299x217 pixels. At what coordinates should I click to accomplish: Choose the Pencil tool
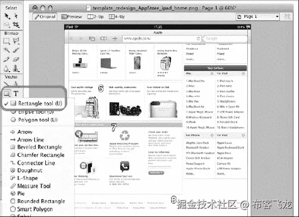(7, 59)
